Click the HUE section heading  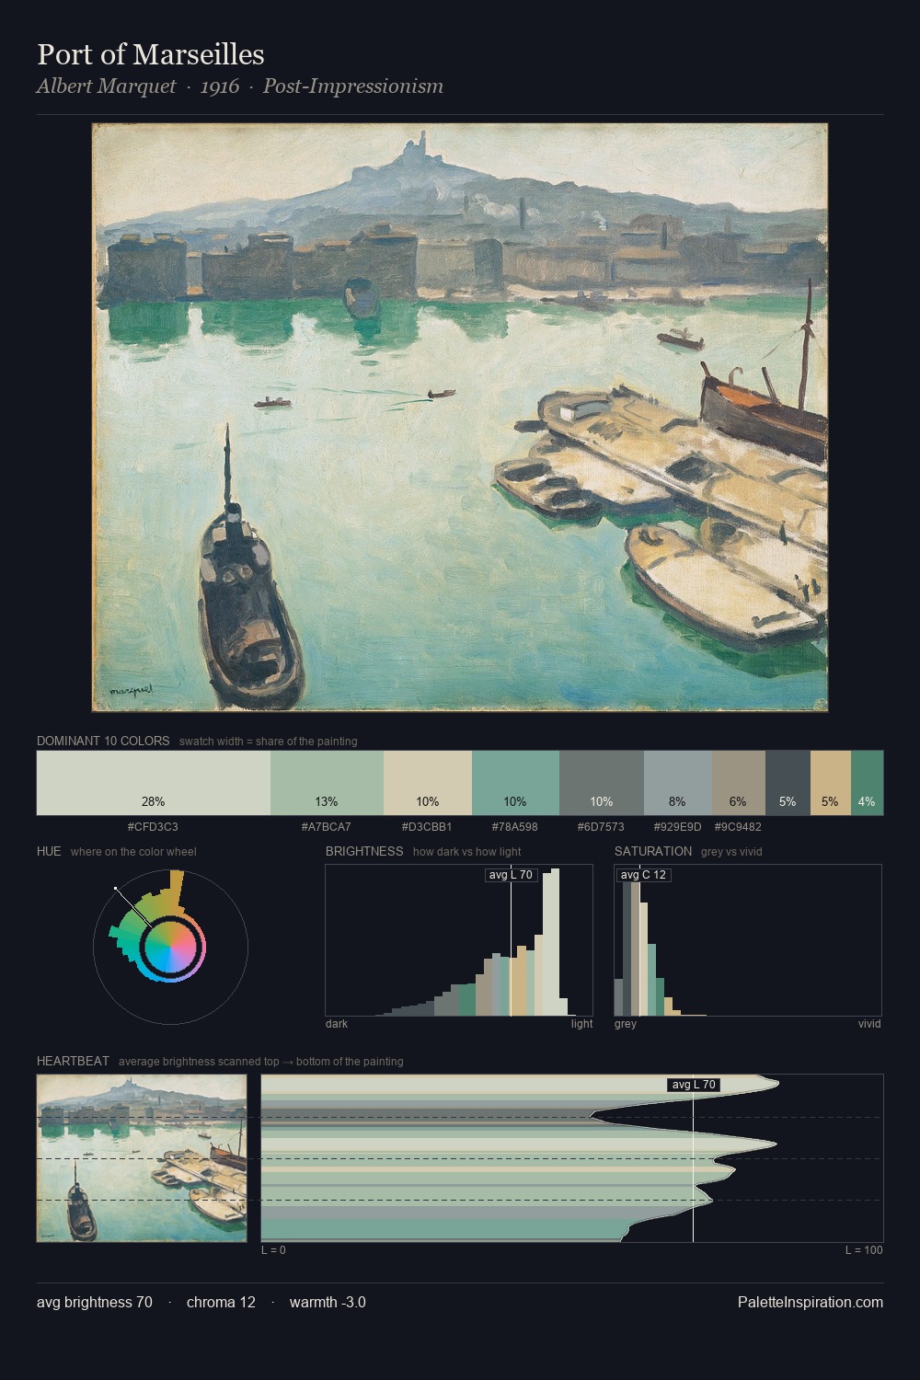[49, 851]
